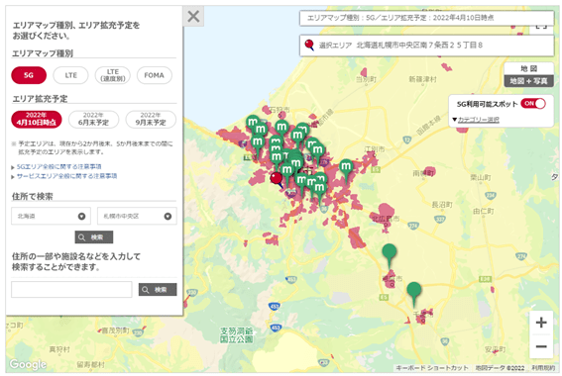562x376 pixels.
Task: Click the 喜茂別町 map label
Action: click(x=115, y=330)
